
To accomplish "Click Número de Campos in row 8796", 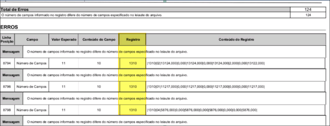I will tap(32, 87).
